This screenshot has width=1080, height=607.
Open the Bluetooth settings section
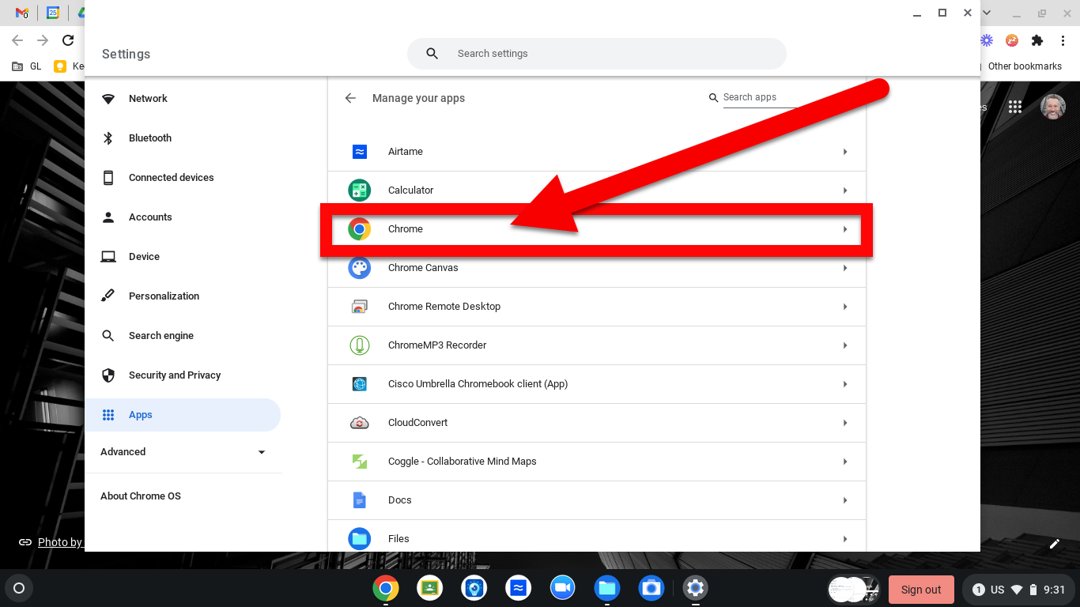click(183, 138)
